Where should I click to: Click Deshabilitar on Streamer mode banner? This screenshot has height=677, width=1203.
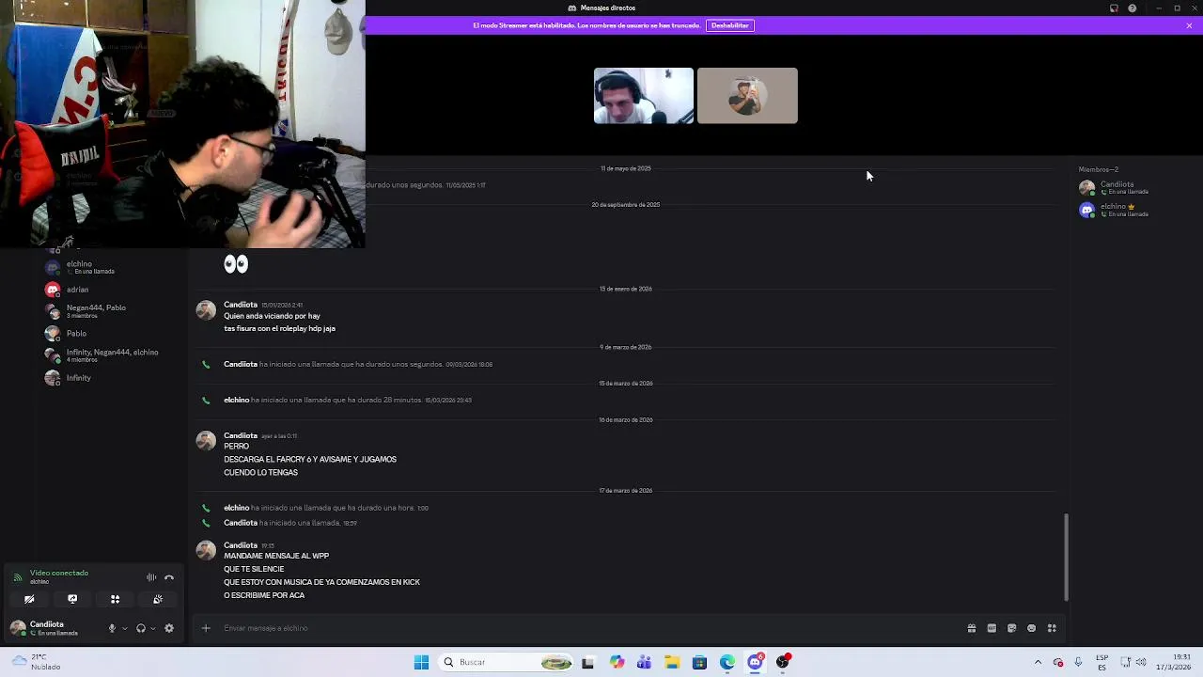tap(730, 25)
